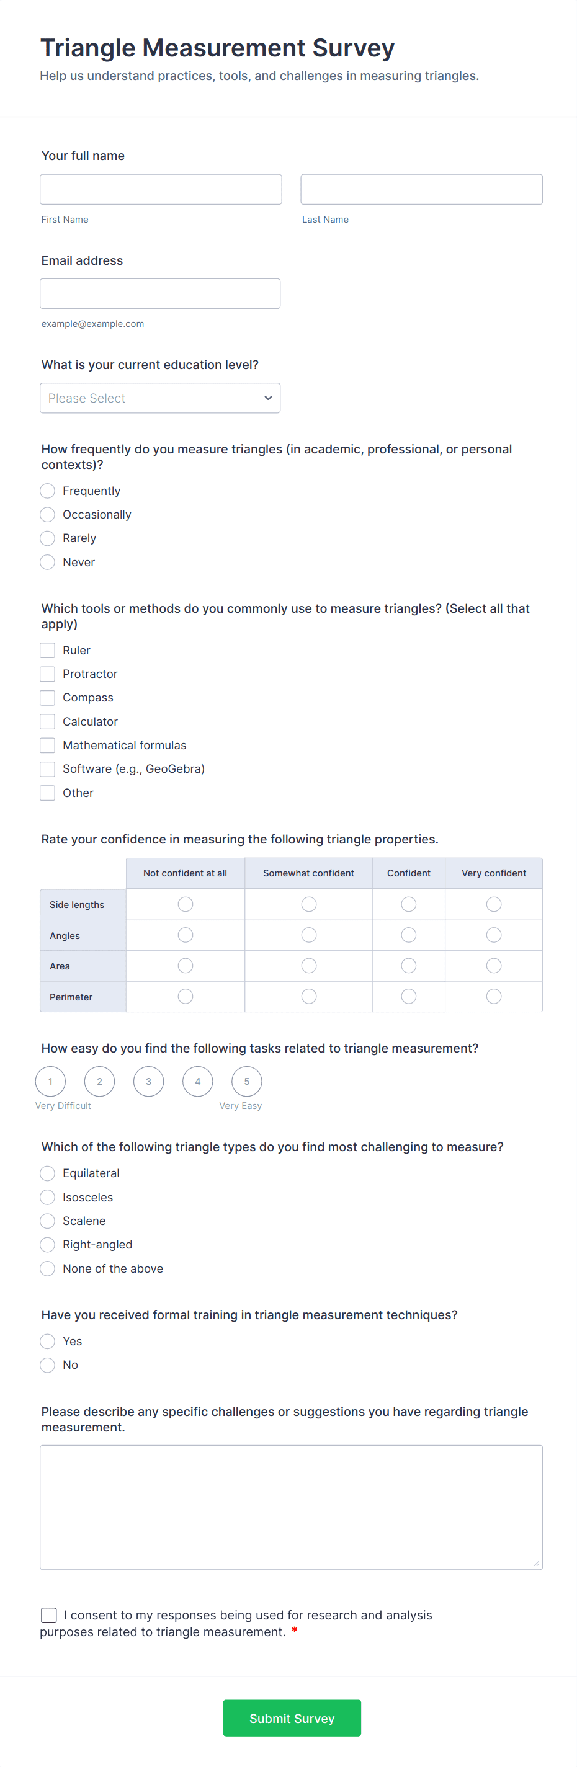Select Occasionally as measurement frequency
Image resolution: width=577 pixels, height=1767 pixels.
(x=47, y=514)
